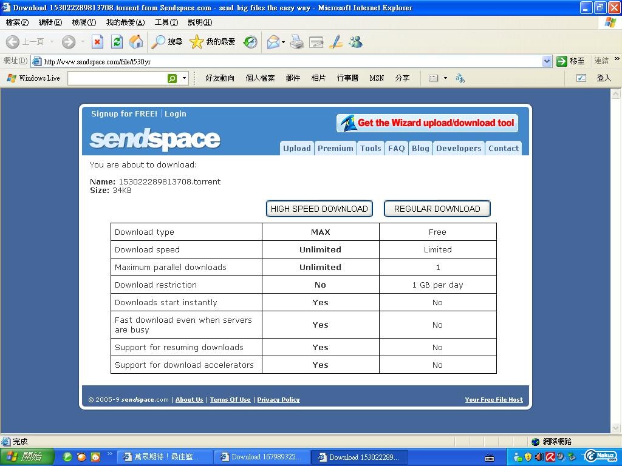Screen dimensions: 622x466
Task: Click the About Us footer link
Action: [190, 399]
